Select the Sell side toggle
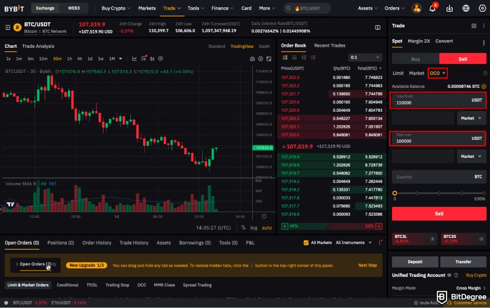 tap(463, 59)
